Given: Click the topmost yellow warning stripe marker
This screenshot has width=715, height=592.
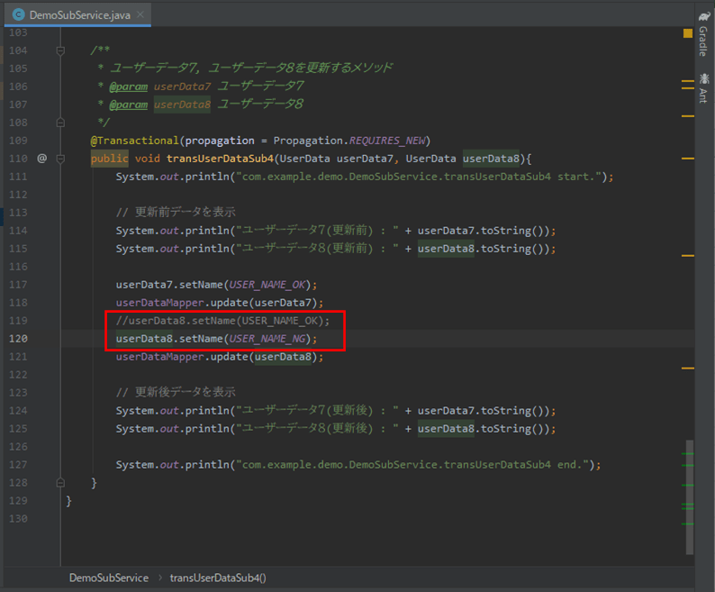Looking at the screenshot, I should point(688,80).
